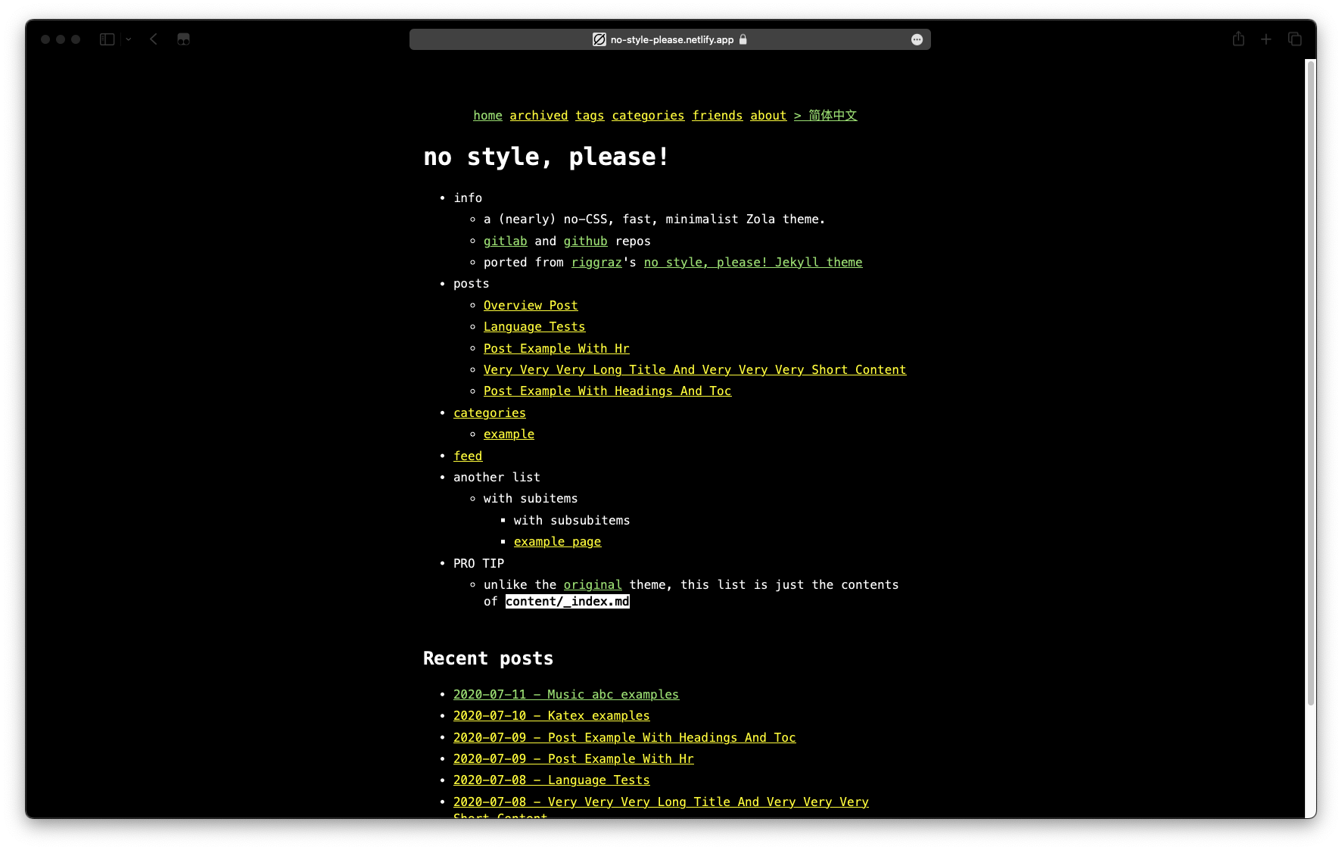Open Language Tests under posts list
The width and height of the screenshot is (1342, 850).
[x=534, y=326]
